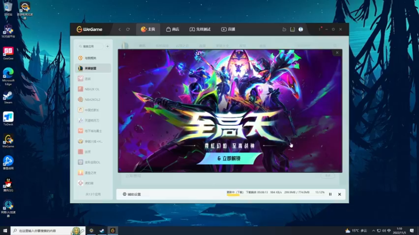Click the folder icon in title bar
The height and width of the screenshot is (235, 419).
pyautogui.click(x=284, y=29)
